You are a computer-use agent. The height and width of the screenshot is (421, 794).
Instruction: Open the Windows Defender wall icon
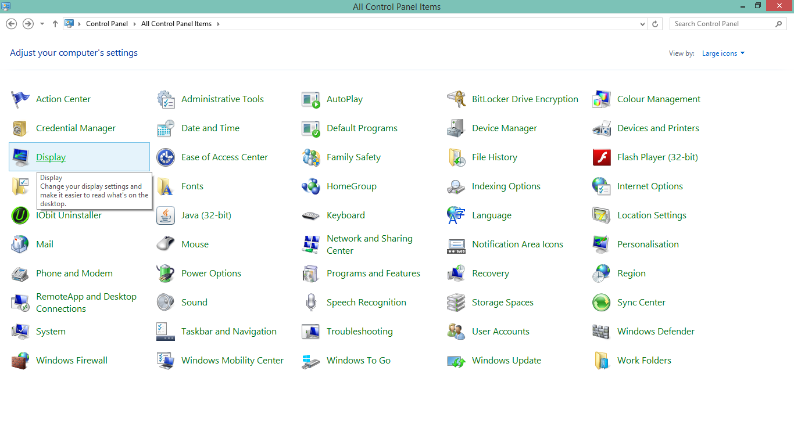[x=602, y=332]
